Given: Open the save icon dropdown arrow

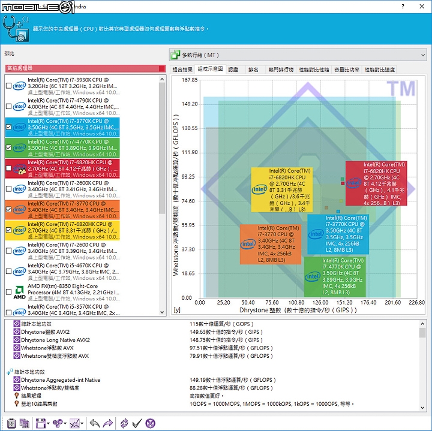Looking at the screenshot, I should (48, 424).
